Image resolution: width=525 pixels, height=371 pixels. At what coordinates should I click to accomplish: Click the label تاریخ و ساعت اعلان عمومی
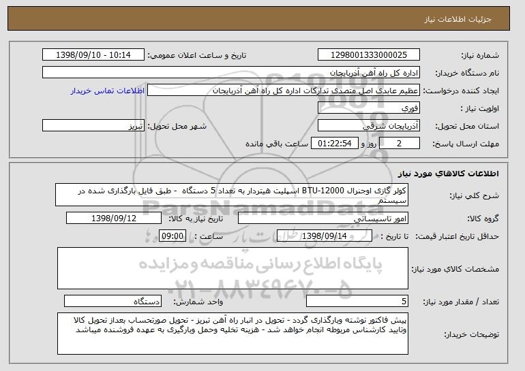[x=197, y=56]
